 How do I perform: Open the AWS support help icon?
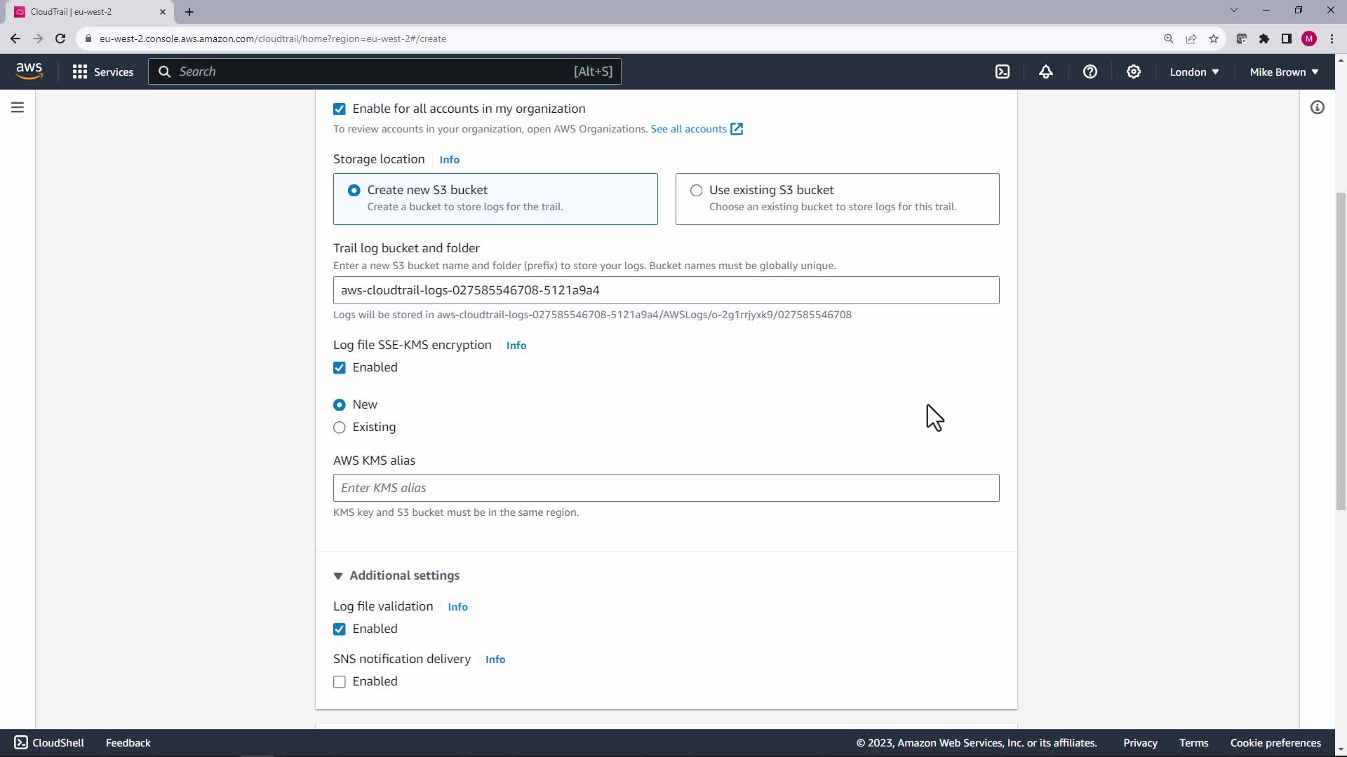1090,71
